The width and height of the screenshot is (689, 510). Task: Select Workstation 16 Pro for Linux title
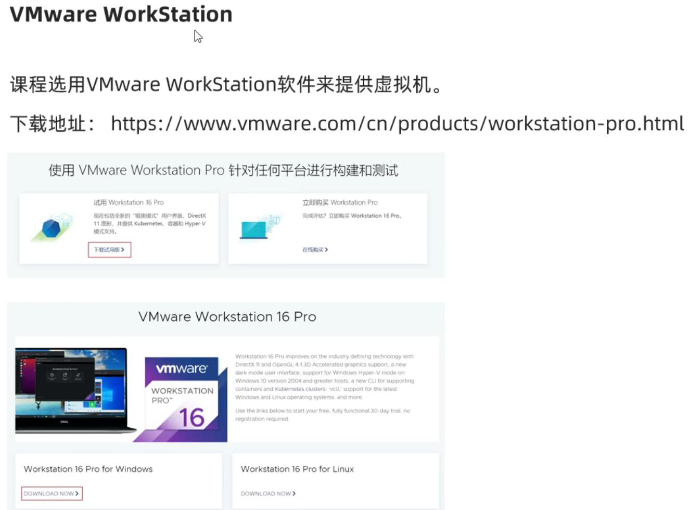point(297,469)
